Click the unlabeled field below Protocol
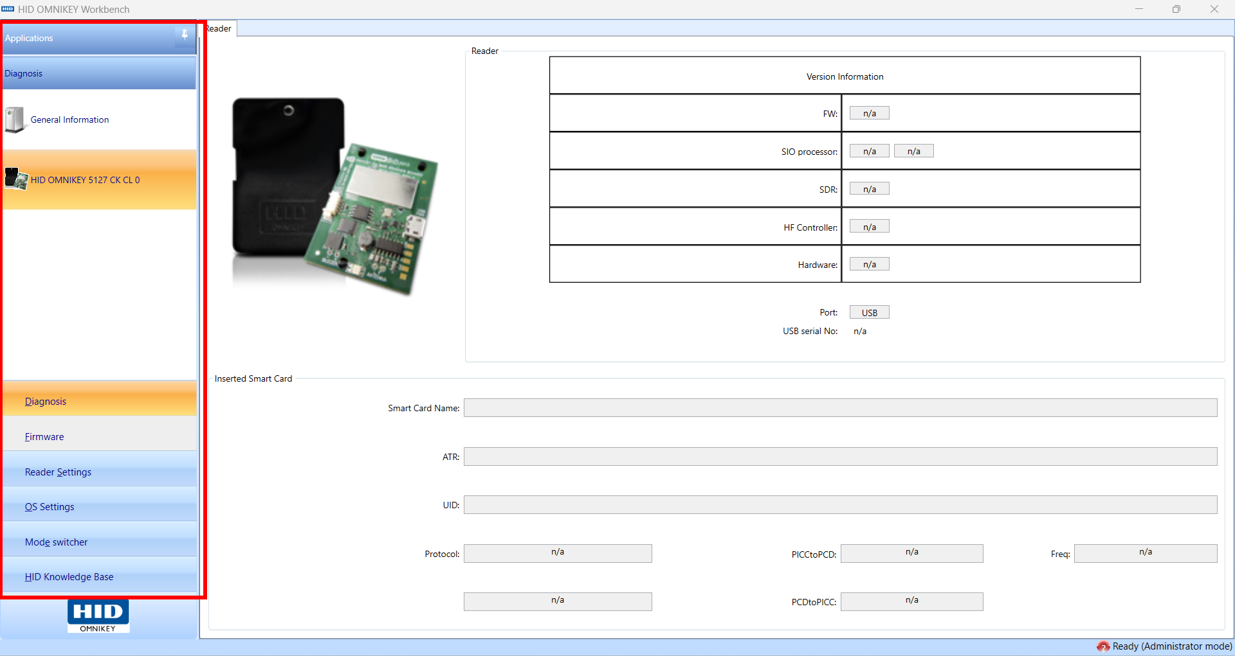The image size is (1235, 656). pos(558,601)
